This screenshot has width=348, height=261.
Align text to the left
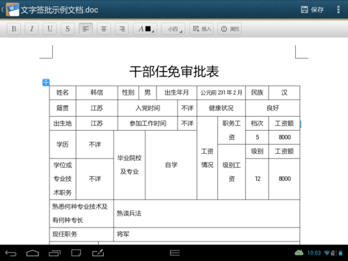click(x=86, y=29)
